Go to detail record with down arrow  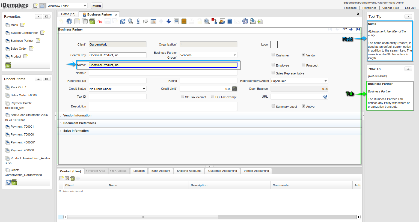tap(169, 21)
